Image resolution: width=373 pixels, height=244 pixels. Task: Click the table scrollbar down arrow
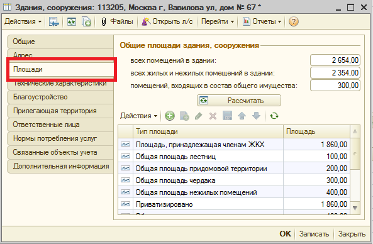click(355, 208)
